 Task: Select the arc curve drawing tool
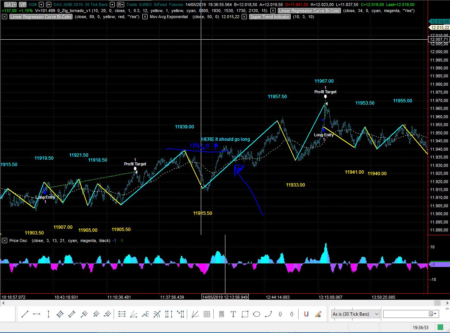(x=268, y=314)
